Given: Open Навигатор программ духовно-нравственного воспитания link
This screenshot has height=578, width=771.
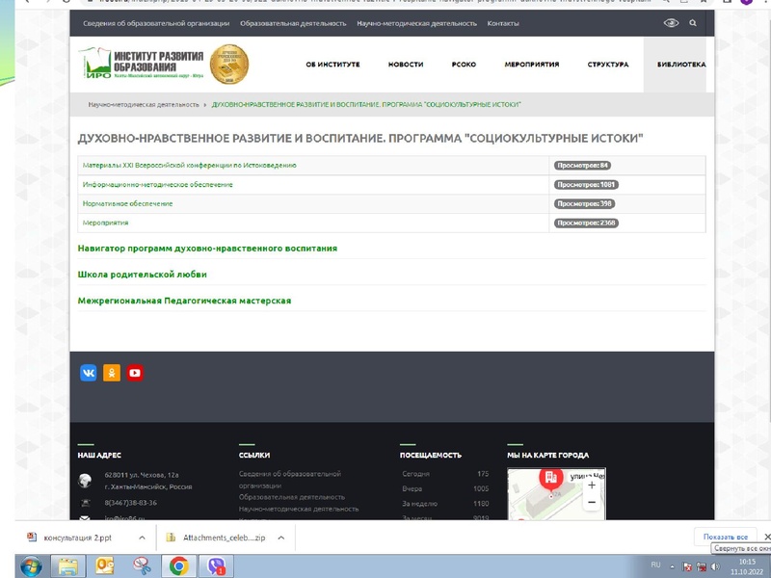Looking at the screenshot, I should [207, 247].
